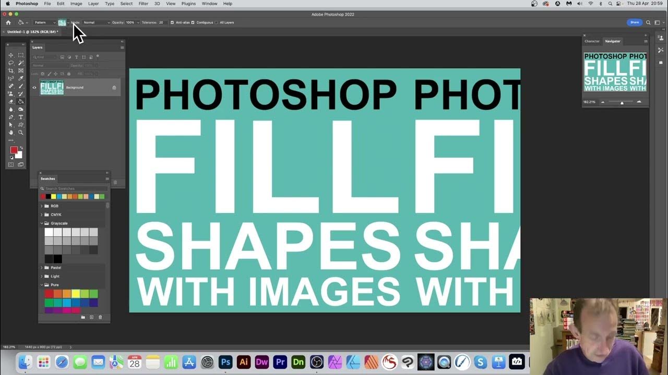Hide the Background layer
Screen dimensions: 668x375
[34, 87]
